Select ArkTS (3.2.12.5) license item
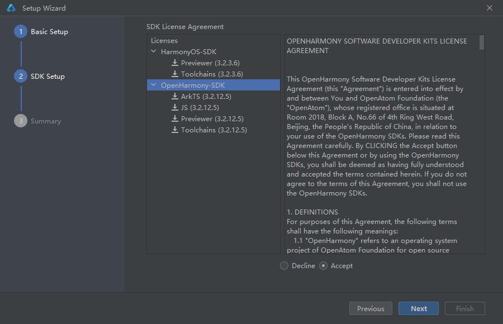Image resolution: width=503 pixels, height=324 pixels. 206,97
